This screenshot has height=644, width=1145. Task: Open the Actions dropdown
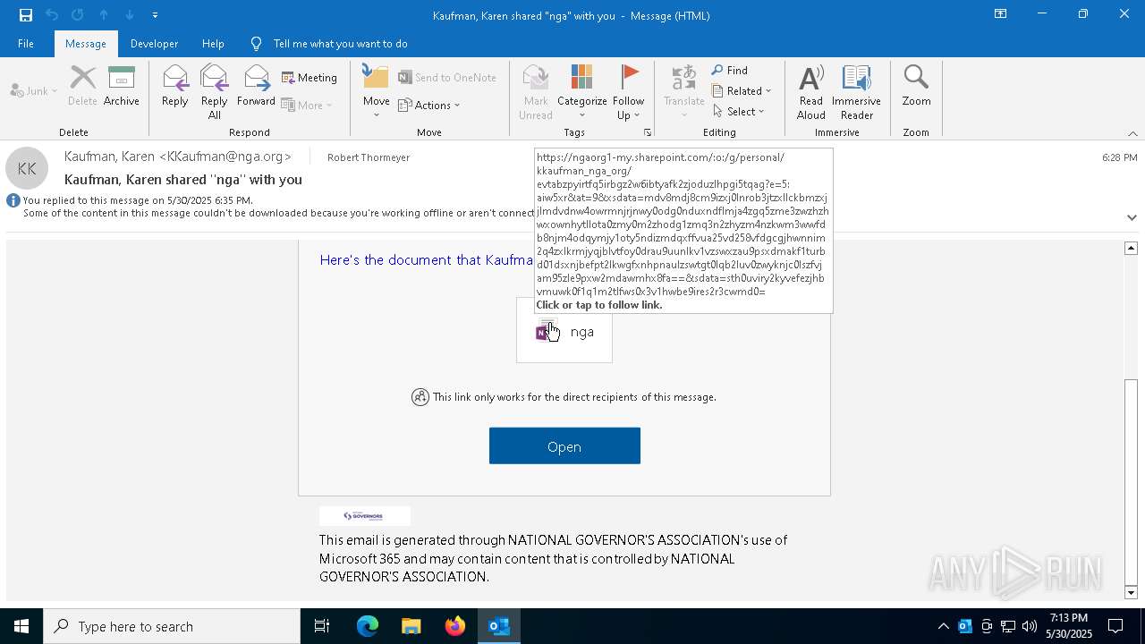pyautogui.click(x=429, y=105)
